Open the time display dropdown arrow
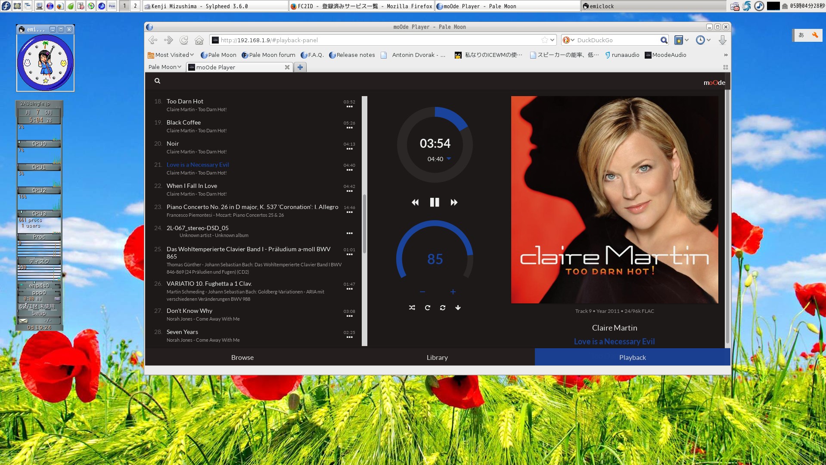This screenshot has width=826, height=465. [449, 159]
